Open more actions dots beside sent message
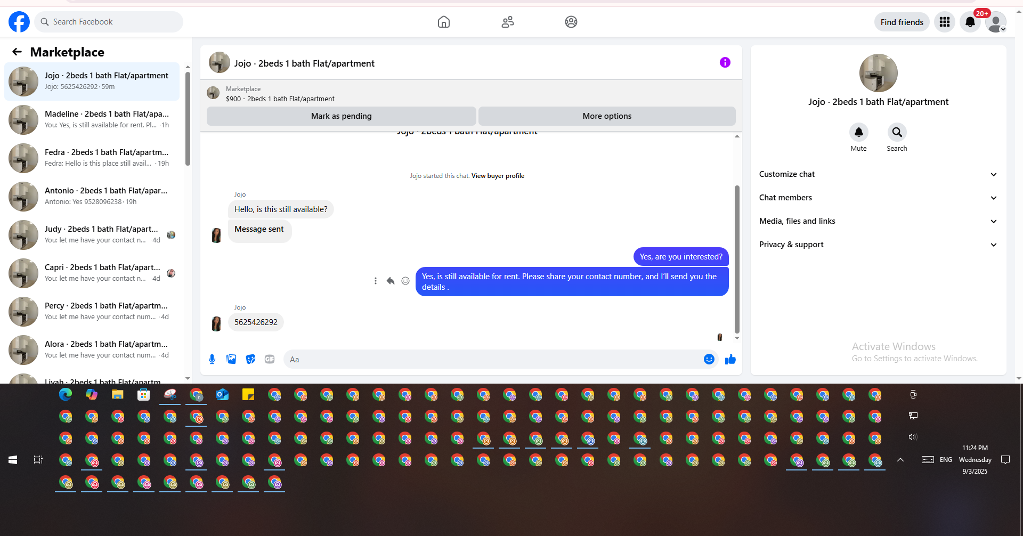The image size is (1023, 536). coord(376,281)
